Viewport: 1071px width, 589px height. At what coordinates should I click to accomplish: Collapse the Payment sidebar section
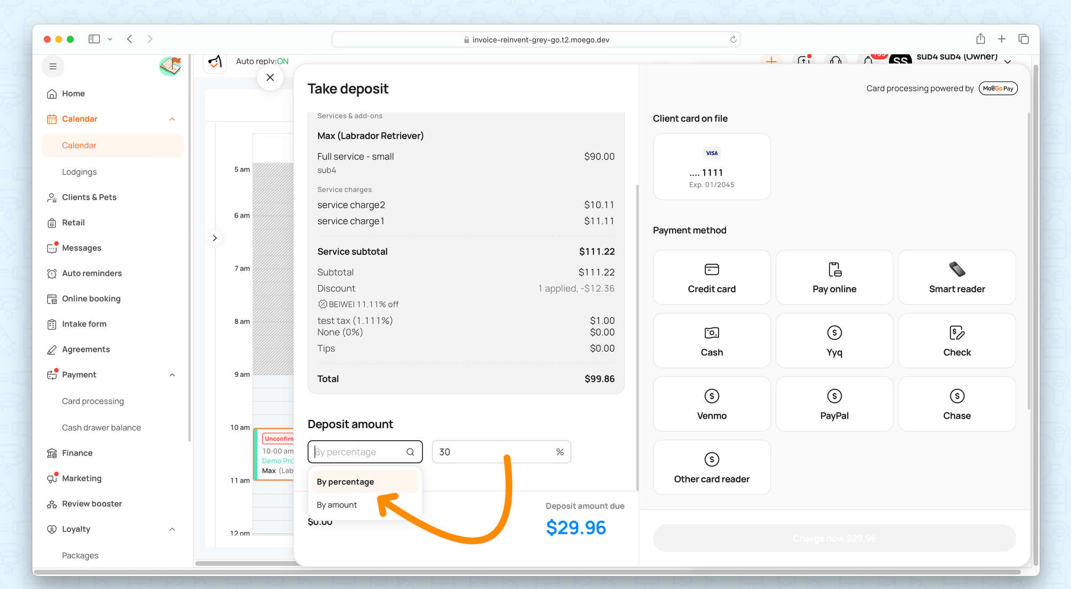[172, 375]
